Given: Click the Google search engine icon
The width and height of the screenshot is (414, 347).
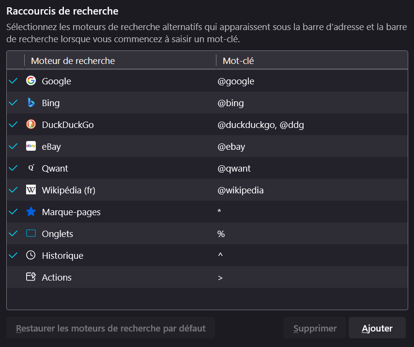Looking at the screenshot, I should pyautogui.click(x=31, y=81).
